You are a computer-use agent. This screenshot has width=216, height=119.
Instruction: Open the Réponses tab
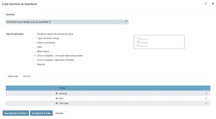click(x=13, y=76)
